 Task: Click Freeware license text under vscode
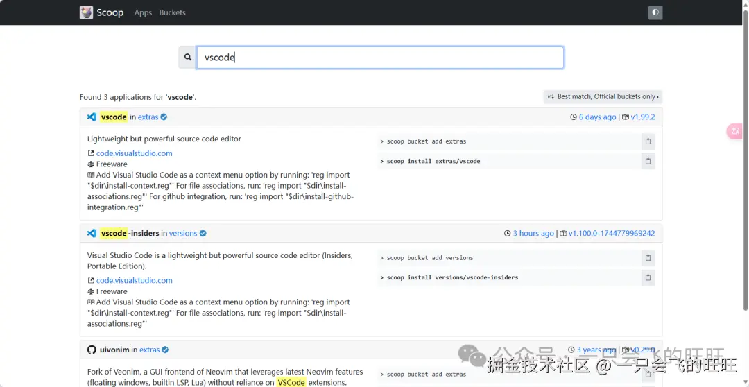point(112,164)
